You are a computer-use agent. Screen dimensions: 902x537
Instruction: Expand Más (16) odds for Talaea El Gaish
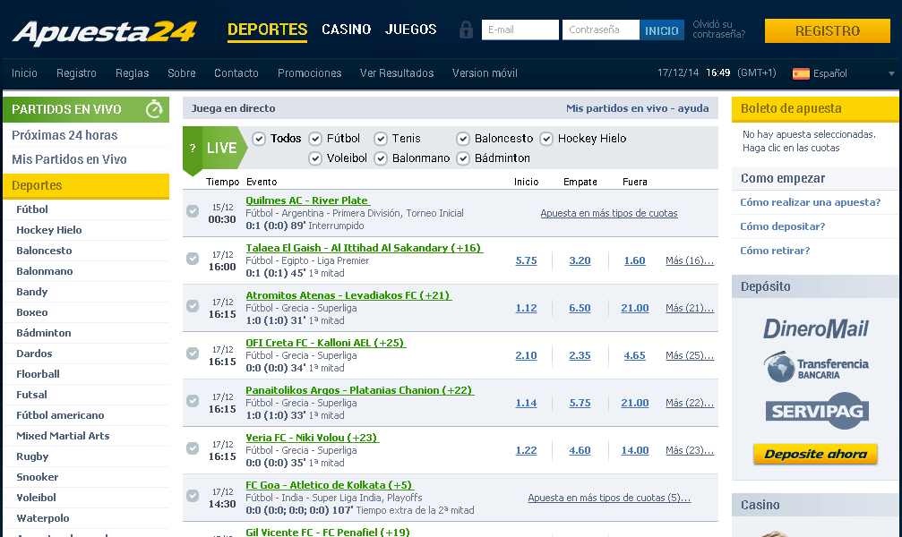click(689, 260)
